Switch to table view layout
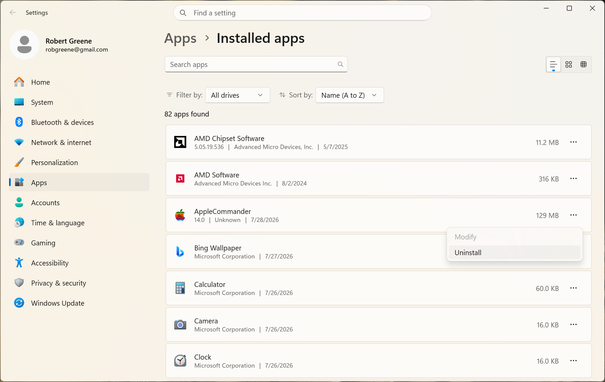 (x=584, y=64)
